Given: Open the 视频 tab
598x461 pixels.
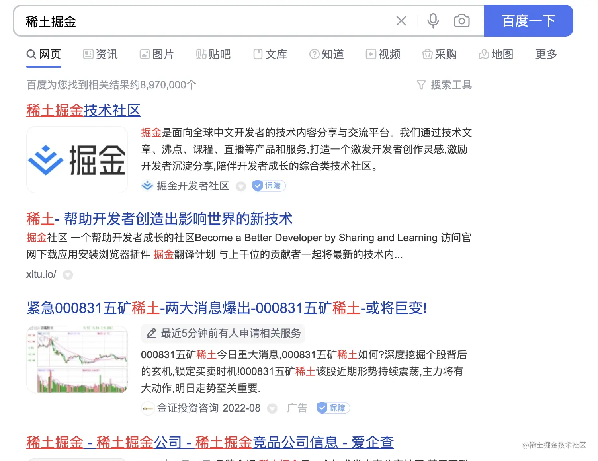Looking at the screenshot, I should click(x=383, y=54).
